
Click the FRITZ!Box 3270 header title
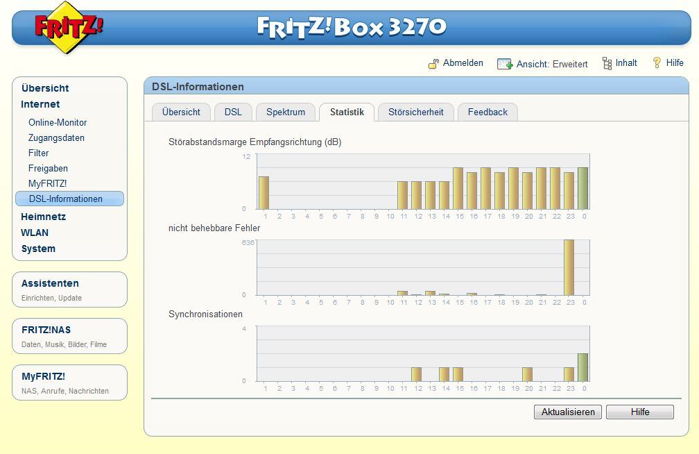tap(352, 27)
